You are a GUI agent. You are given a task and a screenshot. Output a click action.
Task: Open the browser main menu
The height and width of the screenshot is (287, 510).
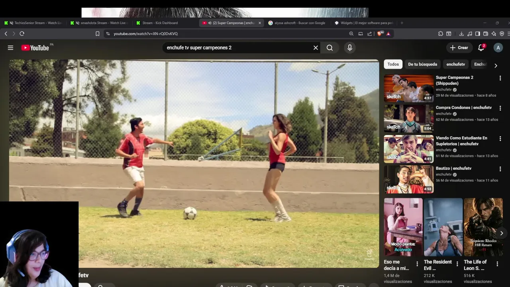pyautogui.click(x=508, y=34)
